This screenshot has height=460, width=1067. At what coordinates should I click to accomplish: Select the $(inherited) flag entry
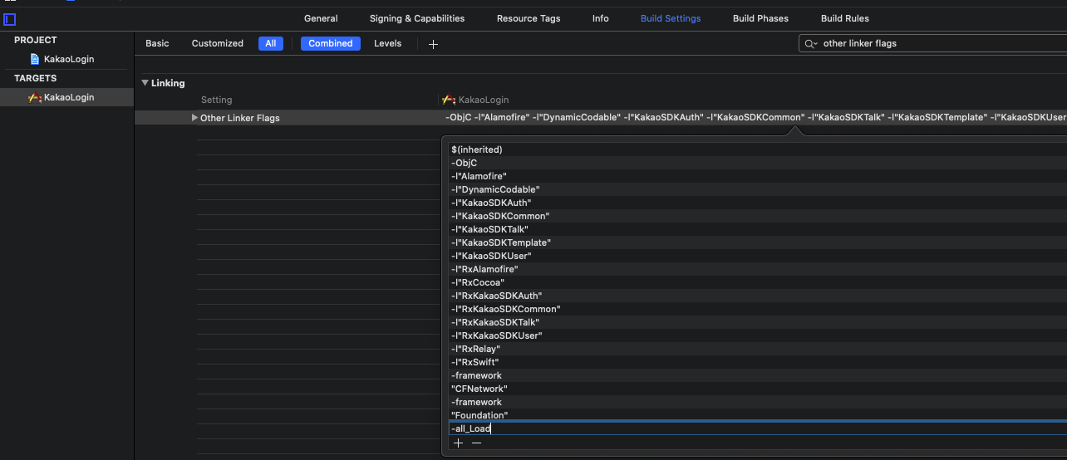[x=757, y=149]
